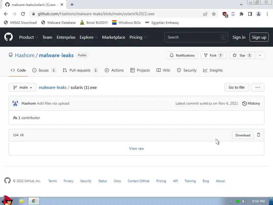Open the main branch selector
273x205 pixels.
point(22,87)
